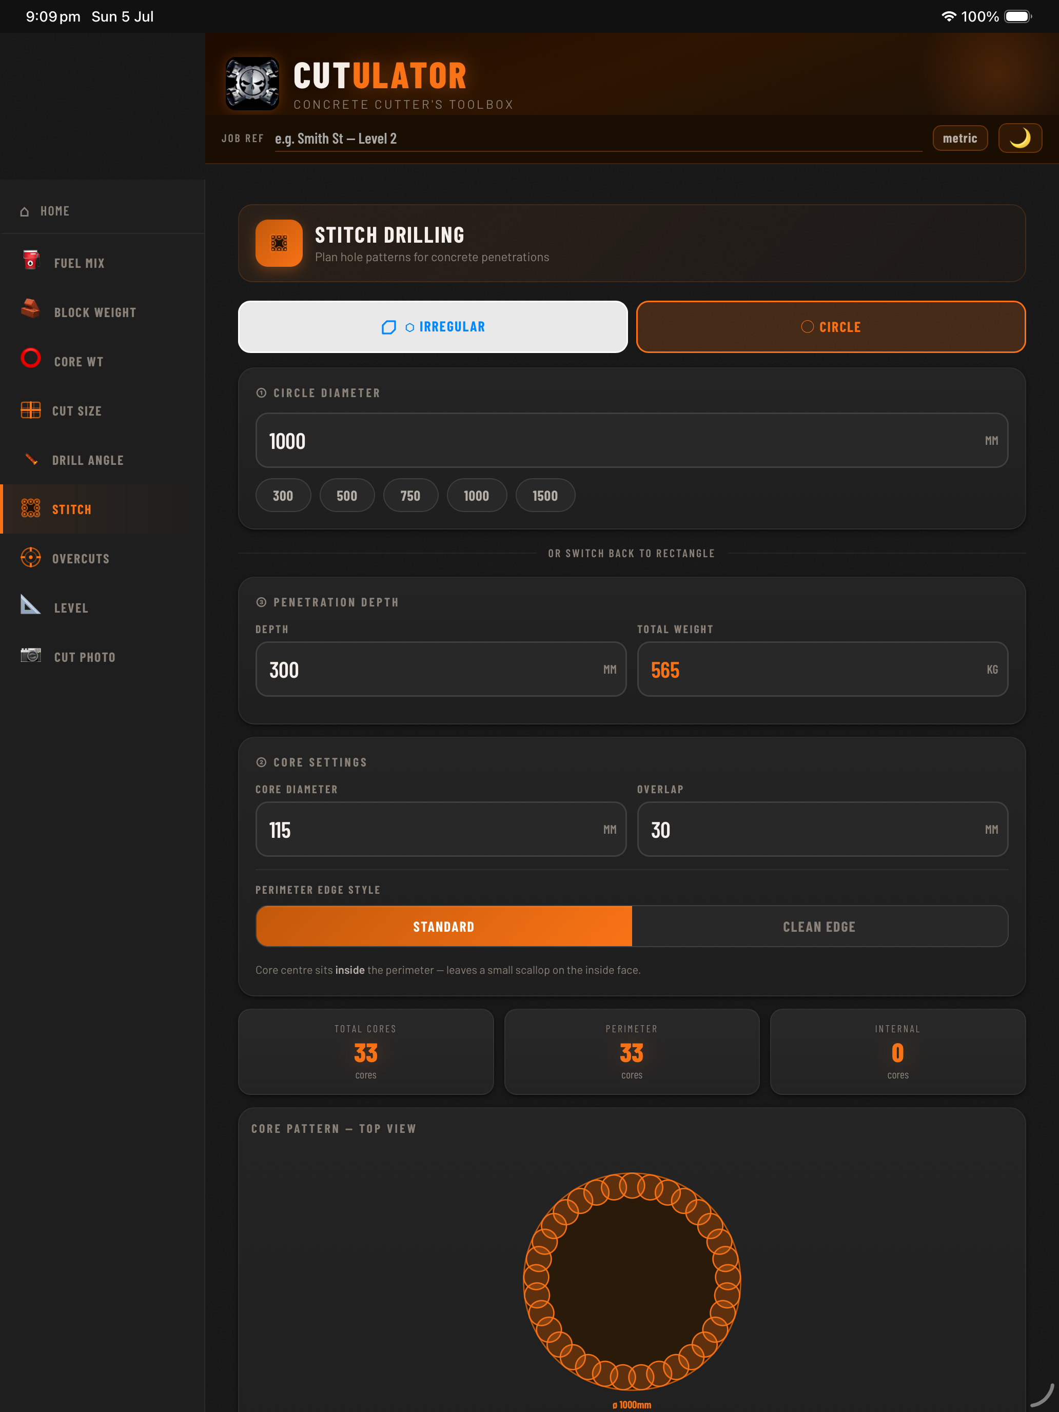Toggle dark mode with the moon icon
This screenshot has width=1059, height=1412.
click(1020, 138)
